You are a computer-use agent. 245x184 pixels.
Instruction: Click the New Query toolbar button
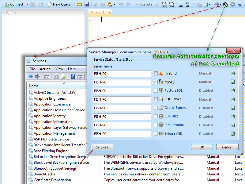[59, 4]
